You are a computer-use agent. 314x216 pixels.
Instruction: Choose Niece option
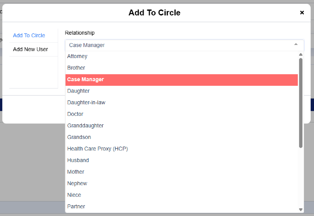(74, 195)
